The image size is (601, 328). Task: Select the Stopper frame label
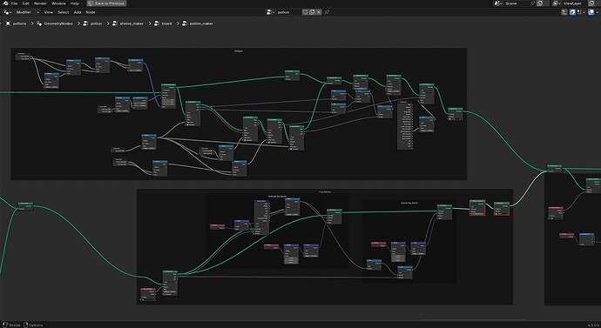[x=239, y=51]
